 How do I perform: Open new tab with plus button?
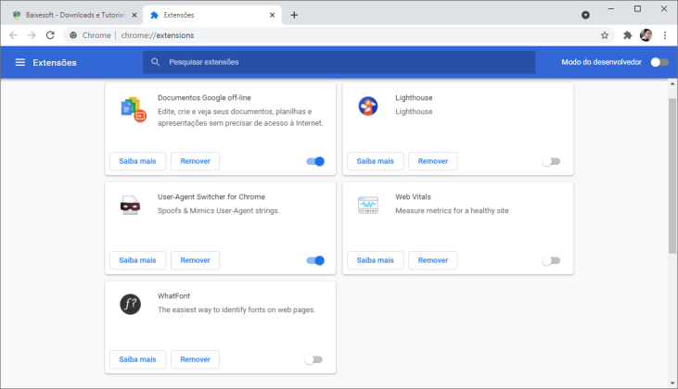click(294, 15)
